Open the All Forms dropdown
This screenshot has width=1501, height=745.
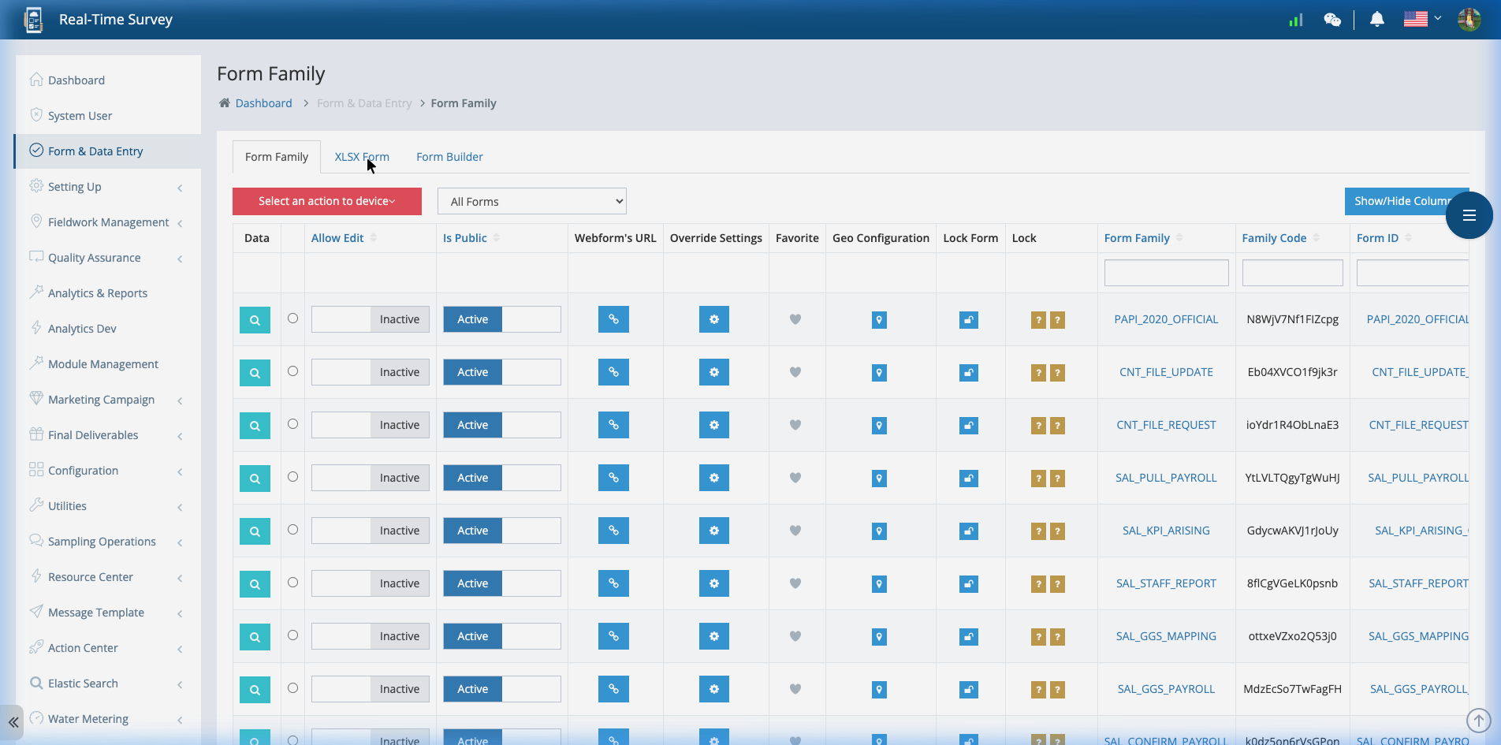tap(531, 201)
